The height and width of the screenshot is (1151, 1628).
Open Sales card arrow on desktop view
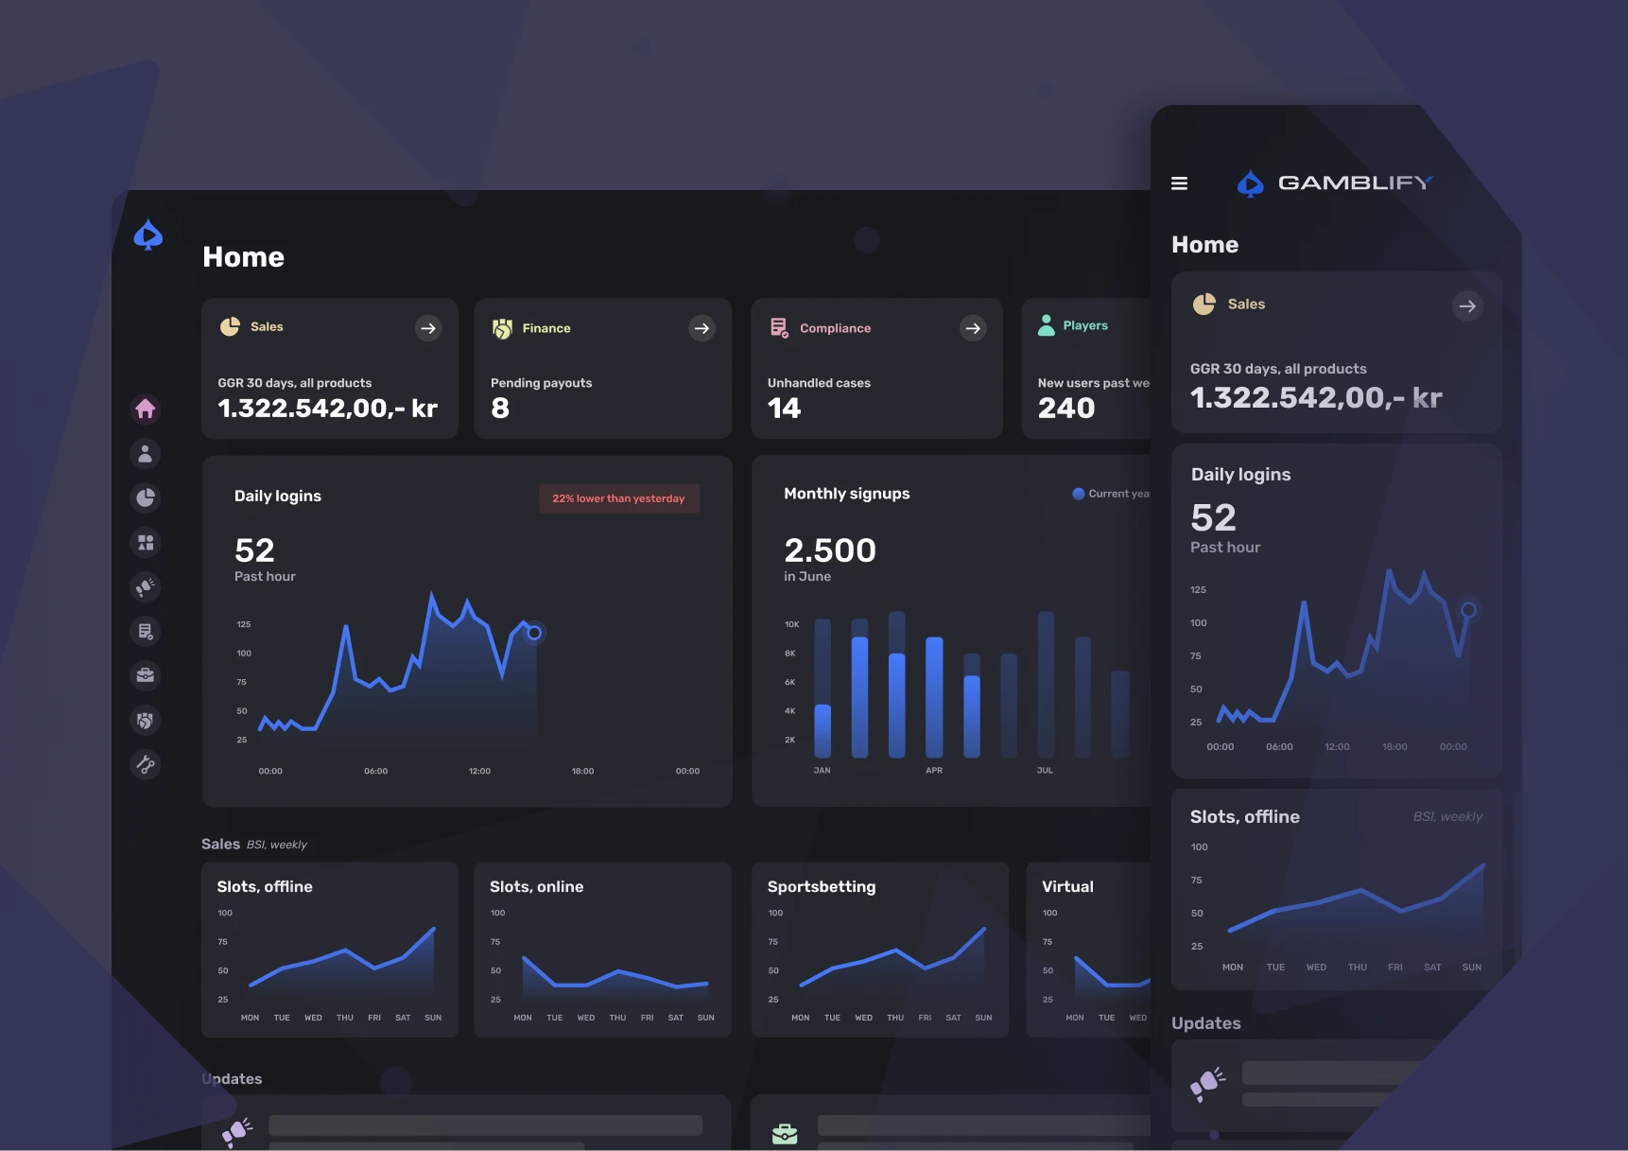pyautogui.click(x=428, y=328)
